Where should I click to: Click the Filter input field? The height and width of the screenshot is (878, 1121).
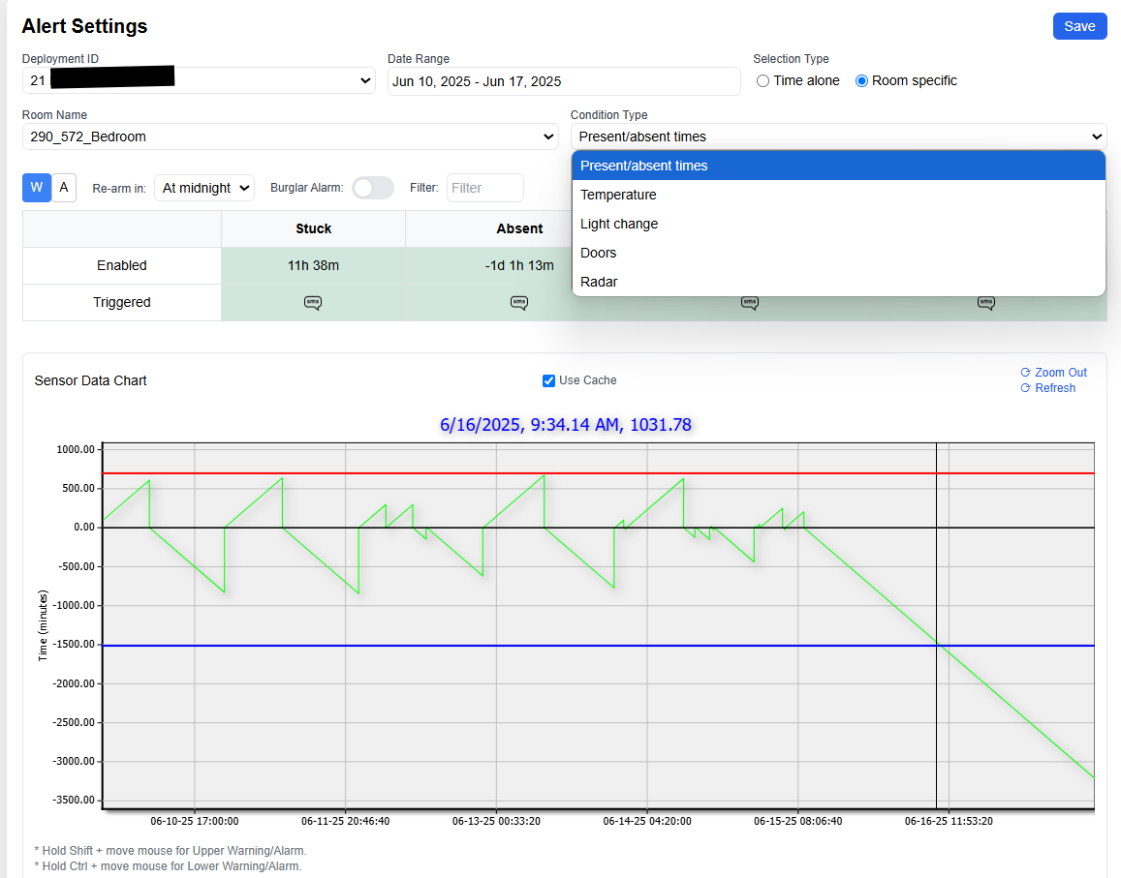point(484,188)
